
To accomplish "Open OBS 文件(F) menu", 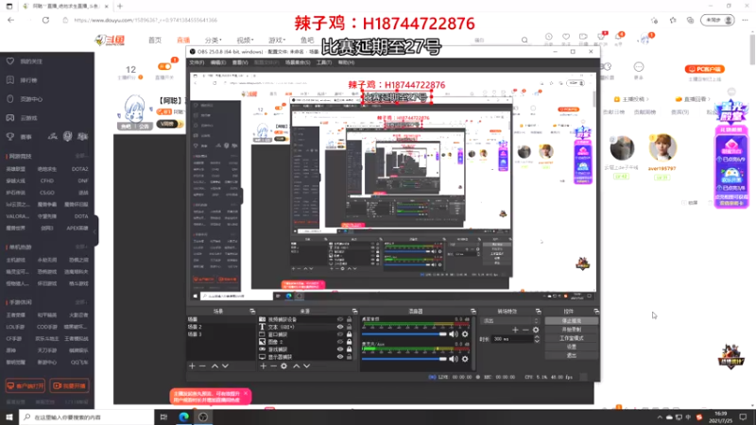I will [197, 62].
